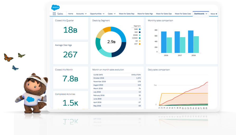Select the February 2016 table row
Viewport: 236px width, 135px height.
click(117, 95)
